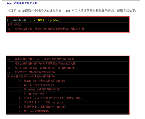Click the "M" key line about Memory sorting
145x119 pixels.
[x=39, y=89]
